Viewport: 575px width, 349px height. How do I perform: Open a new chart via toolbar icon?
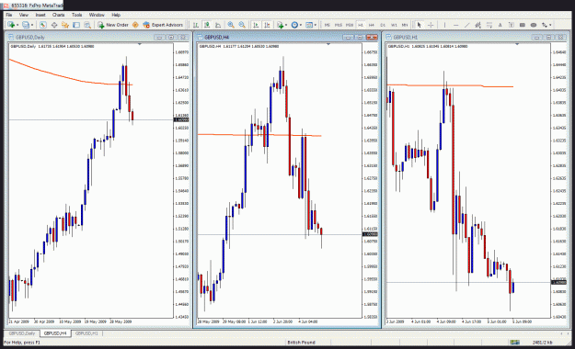(x=11, y=25)
